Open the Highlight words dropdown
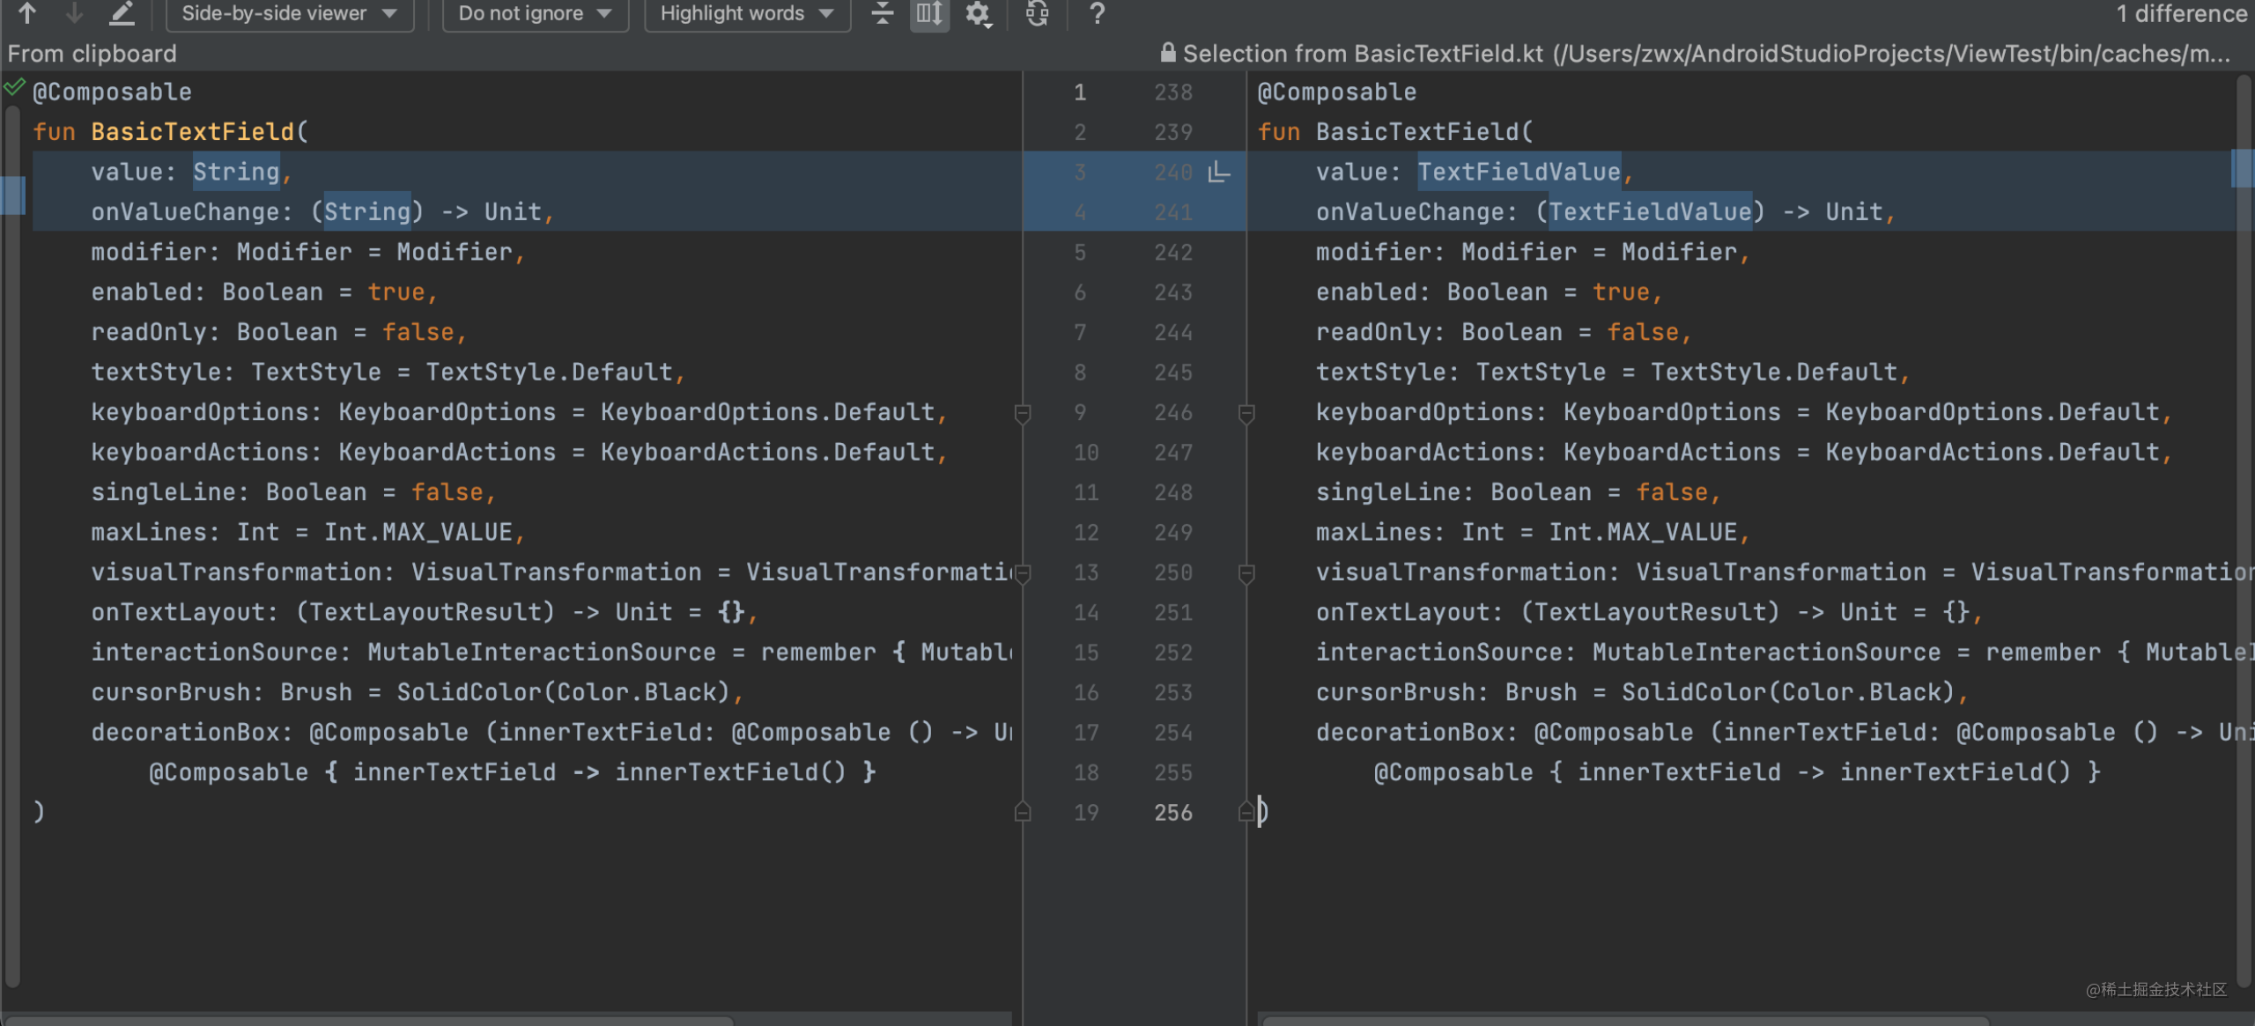This screenshot has height=1026, width=2255. 745,13
